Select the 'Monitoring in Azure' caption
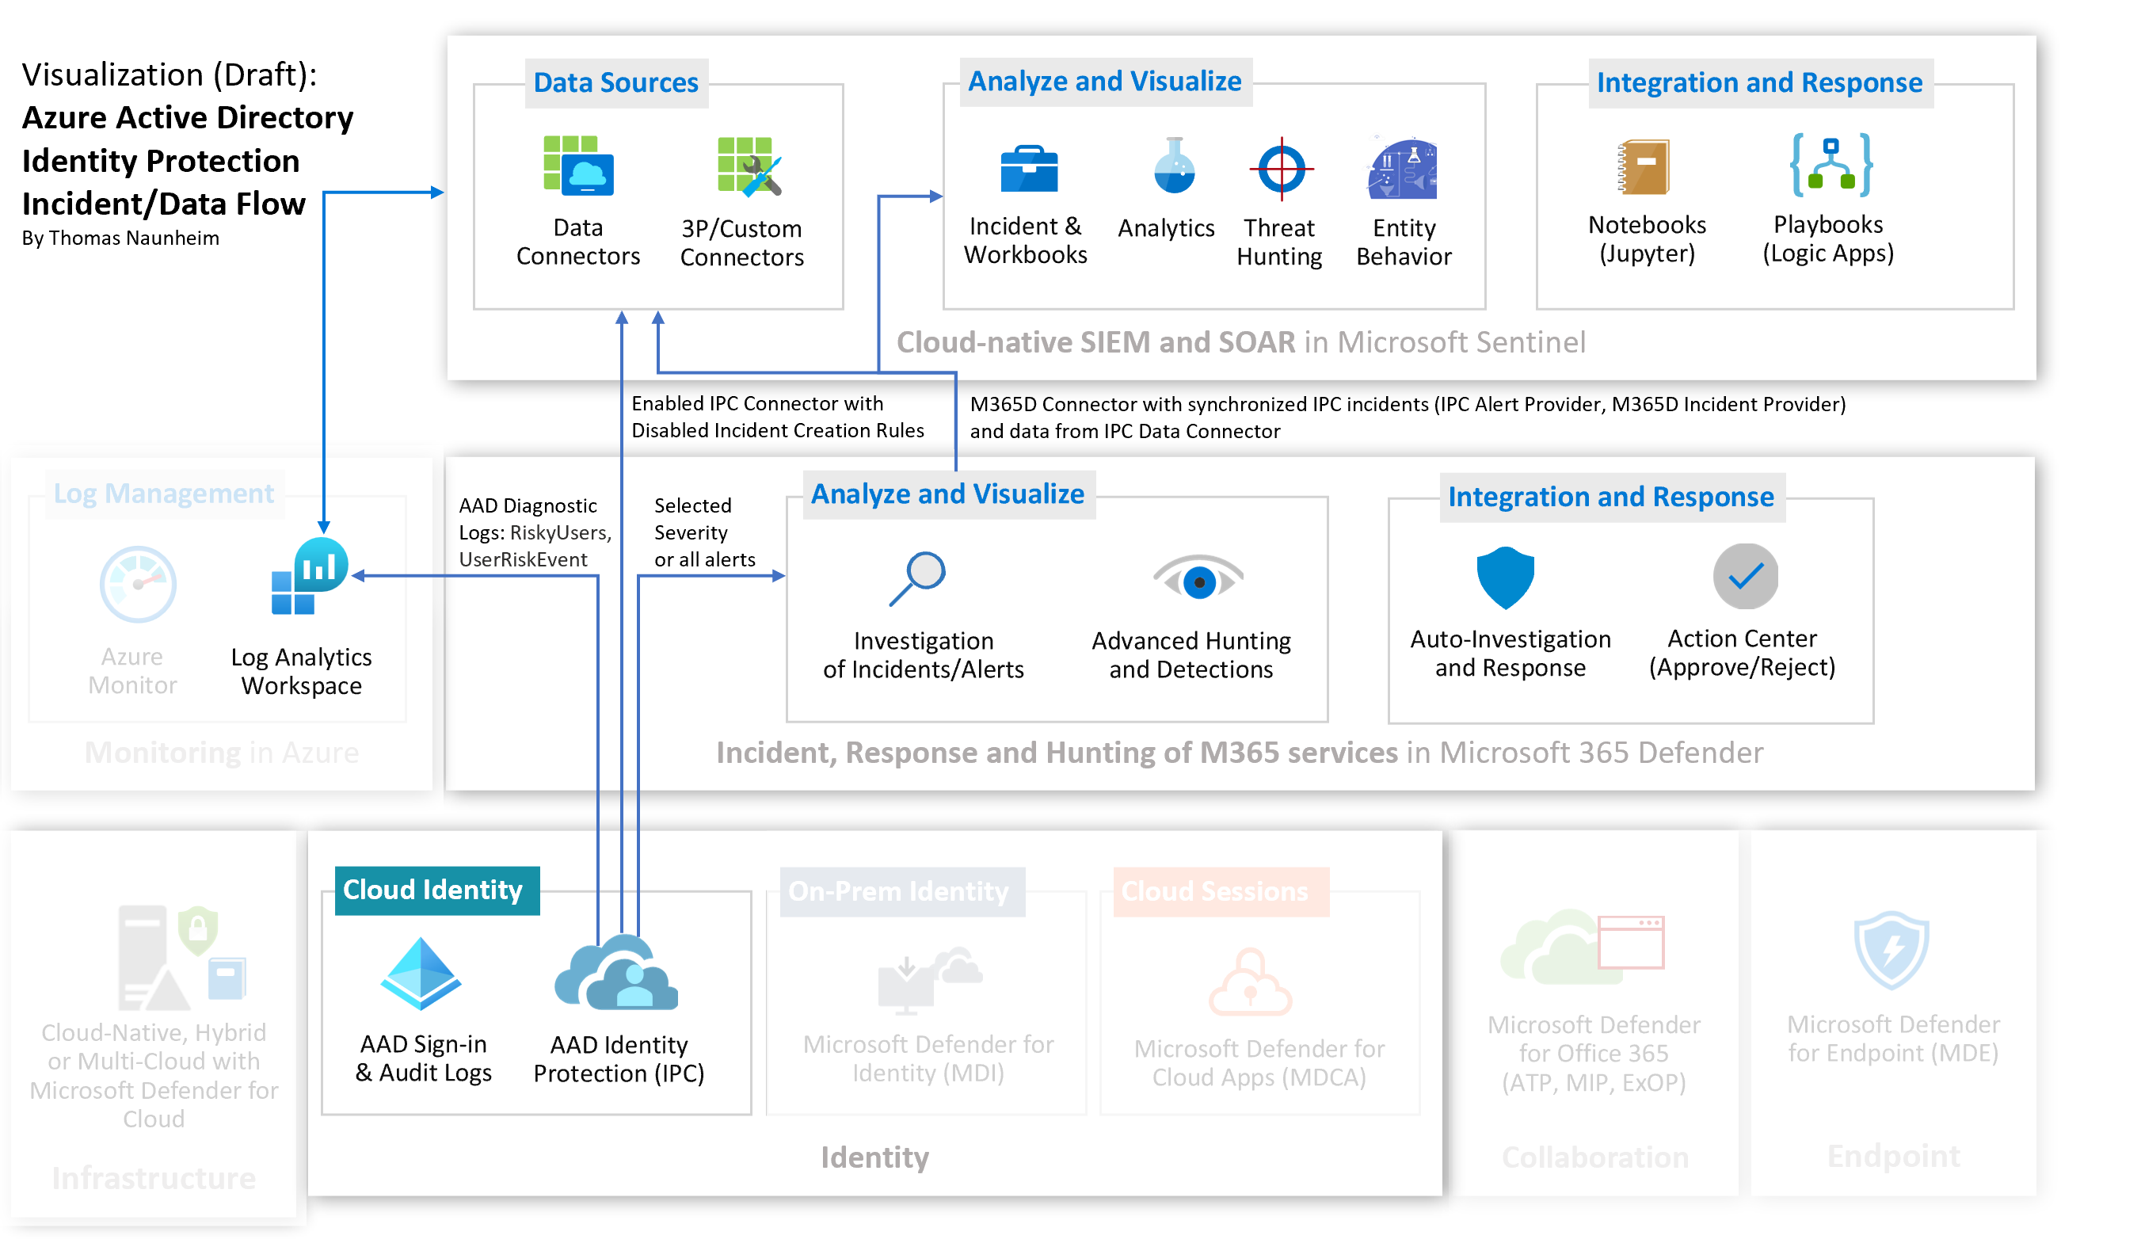Screen dimensions: 2141x1243 point(222,753)
